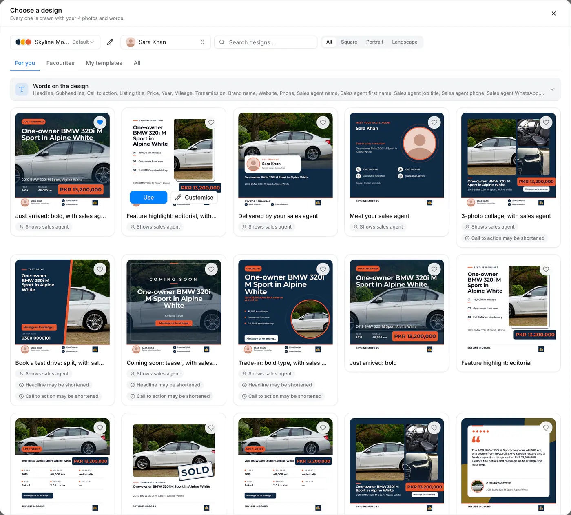
Task: Click the text T icon in Words panel
Action: point(22,89)
